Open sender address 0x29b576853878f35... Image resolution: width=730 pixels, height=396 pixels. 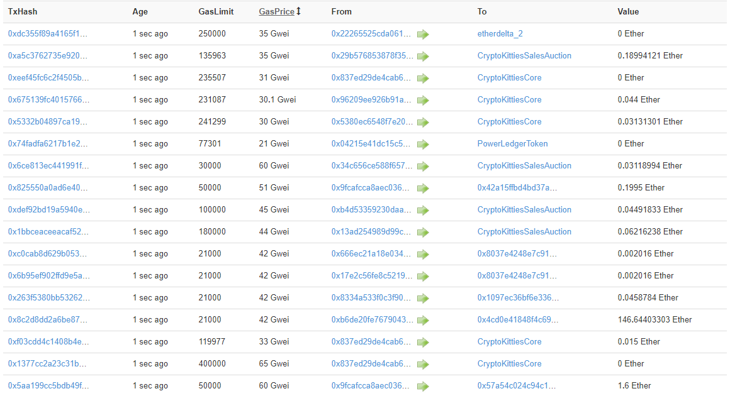click(372, 55)
